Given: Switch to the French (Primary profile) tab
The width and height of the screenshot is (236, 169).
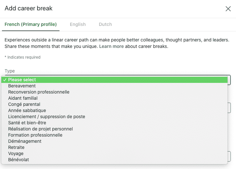Looking at the screenshot, I should [31, 24].
